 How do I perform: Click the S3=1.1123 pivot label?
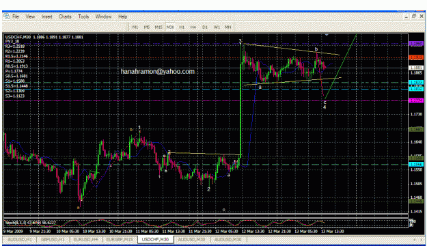pos(15,96)
